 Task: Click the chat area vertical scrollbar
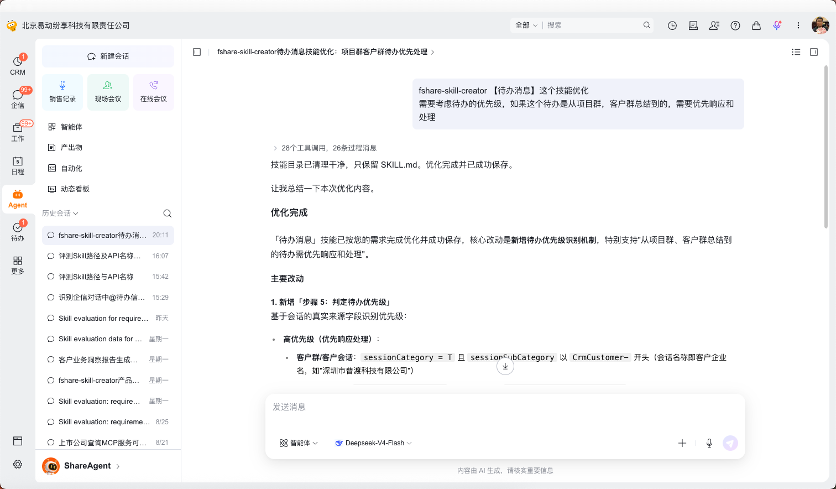(827, 147)
